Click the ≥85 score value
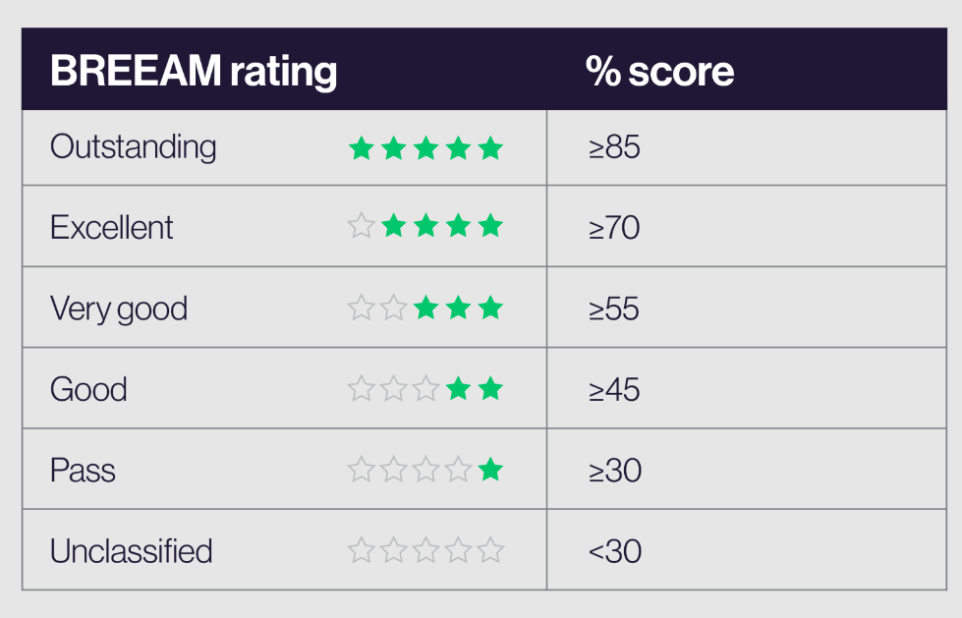The image size is (962, 618). (x=614, y=147)
